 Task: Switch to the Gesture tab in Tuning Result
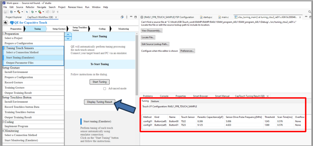[155, 101]
